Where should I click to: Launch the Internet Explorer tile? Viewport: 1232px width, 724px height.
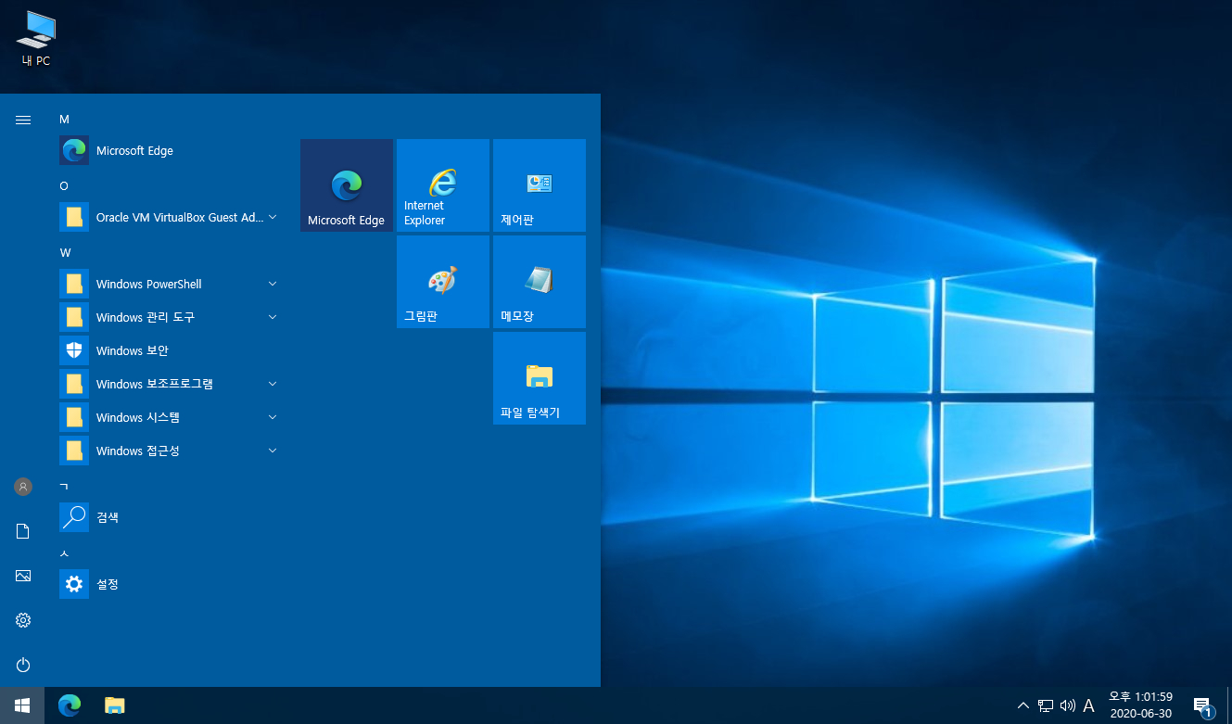[443, 185]
